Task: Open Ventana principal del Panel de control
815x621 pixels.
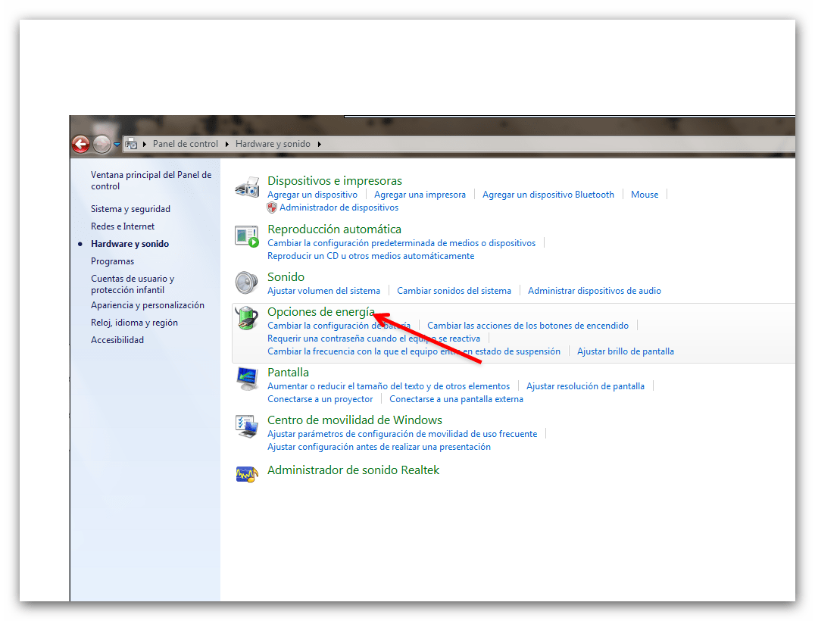Action: [x=151, y=180]
